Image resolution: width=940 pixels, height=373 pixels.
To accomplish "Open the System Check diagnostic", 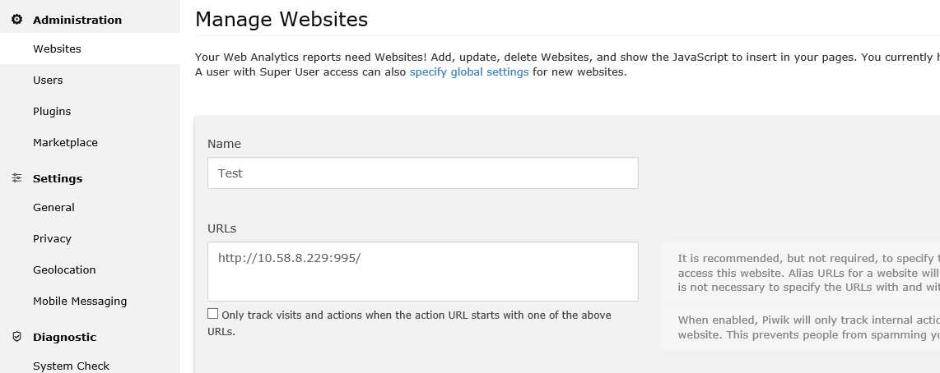I will pyautogui.click(x=71, y=366).
